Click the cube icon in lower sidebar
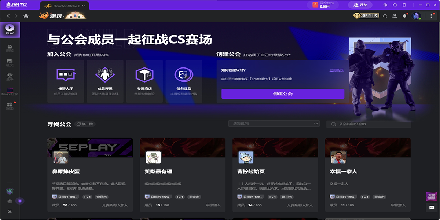 click(x=10, y=201)
